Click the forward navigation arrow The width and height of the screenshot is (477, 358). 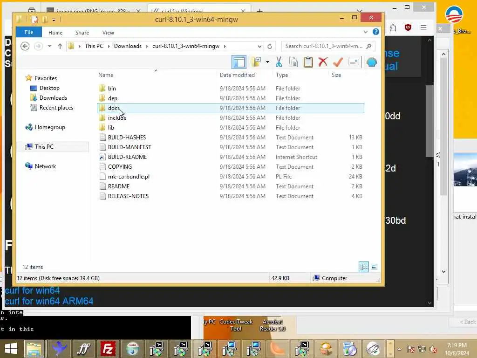(x=38, y=46)
